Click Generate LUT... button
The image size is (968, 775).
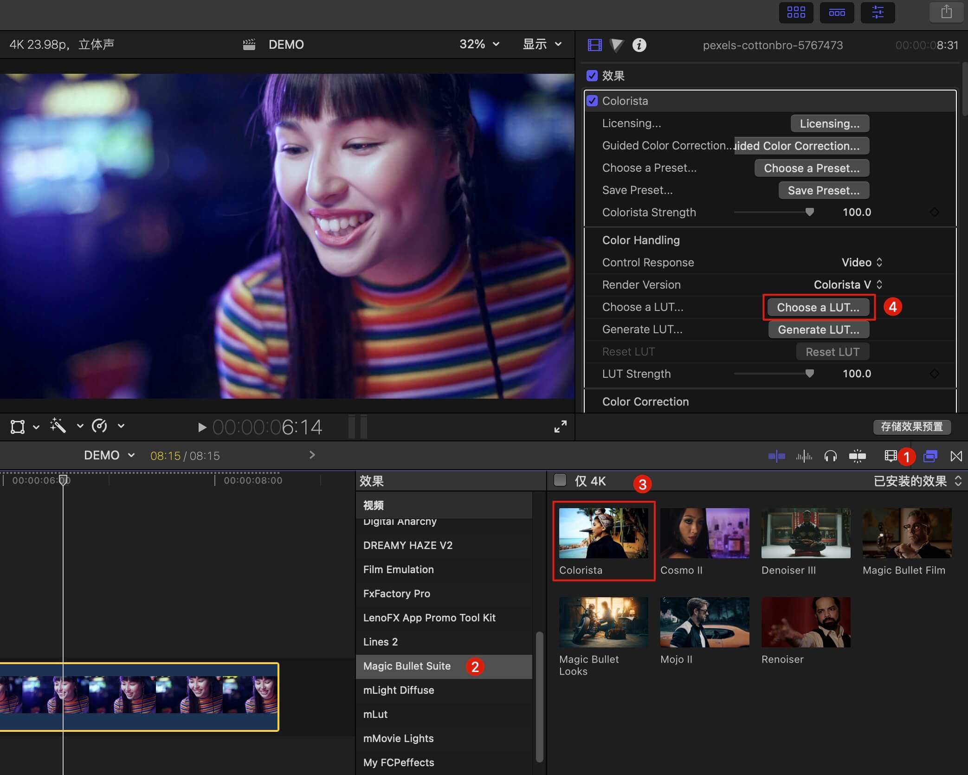[819, 329]
